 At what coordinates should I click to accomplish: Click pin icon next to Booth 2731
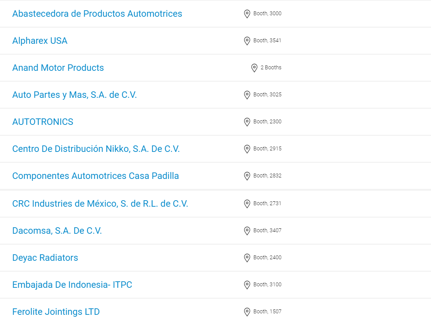[x=247, y=204]
